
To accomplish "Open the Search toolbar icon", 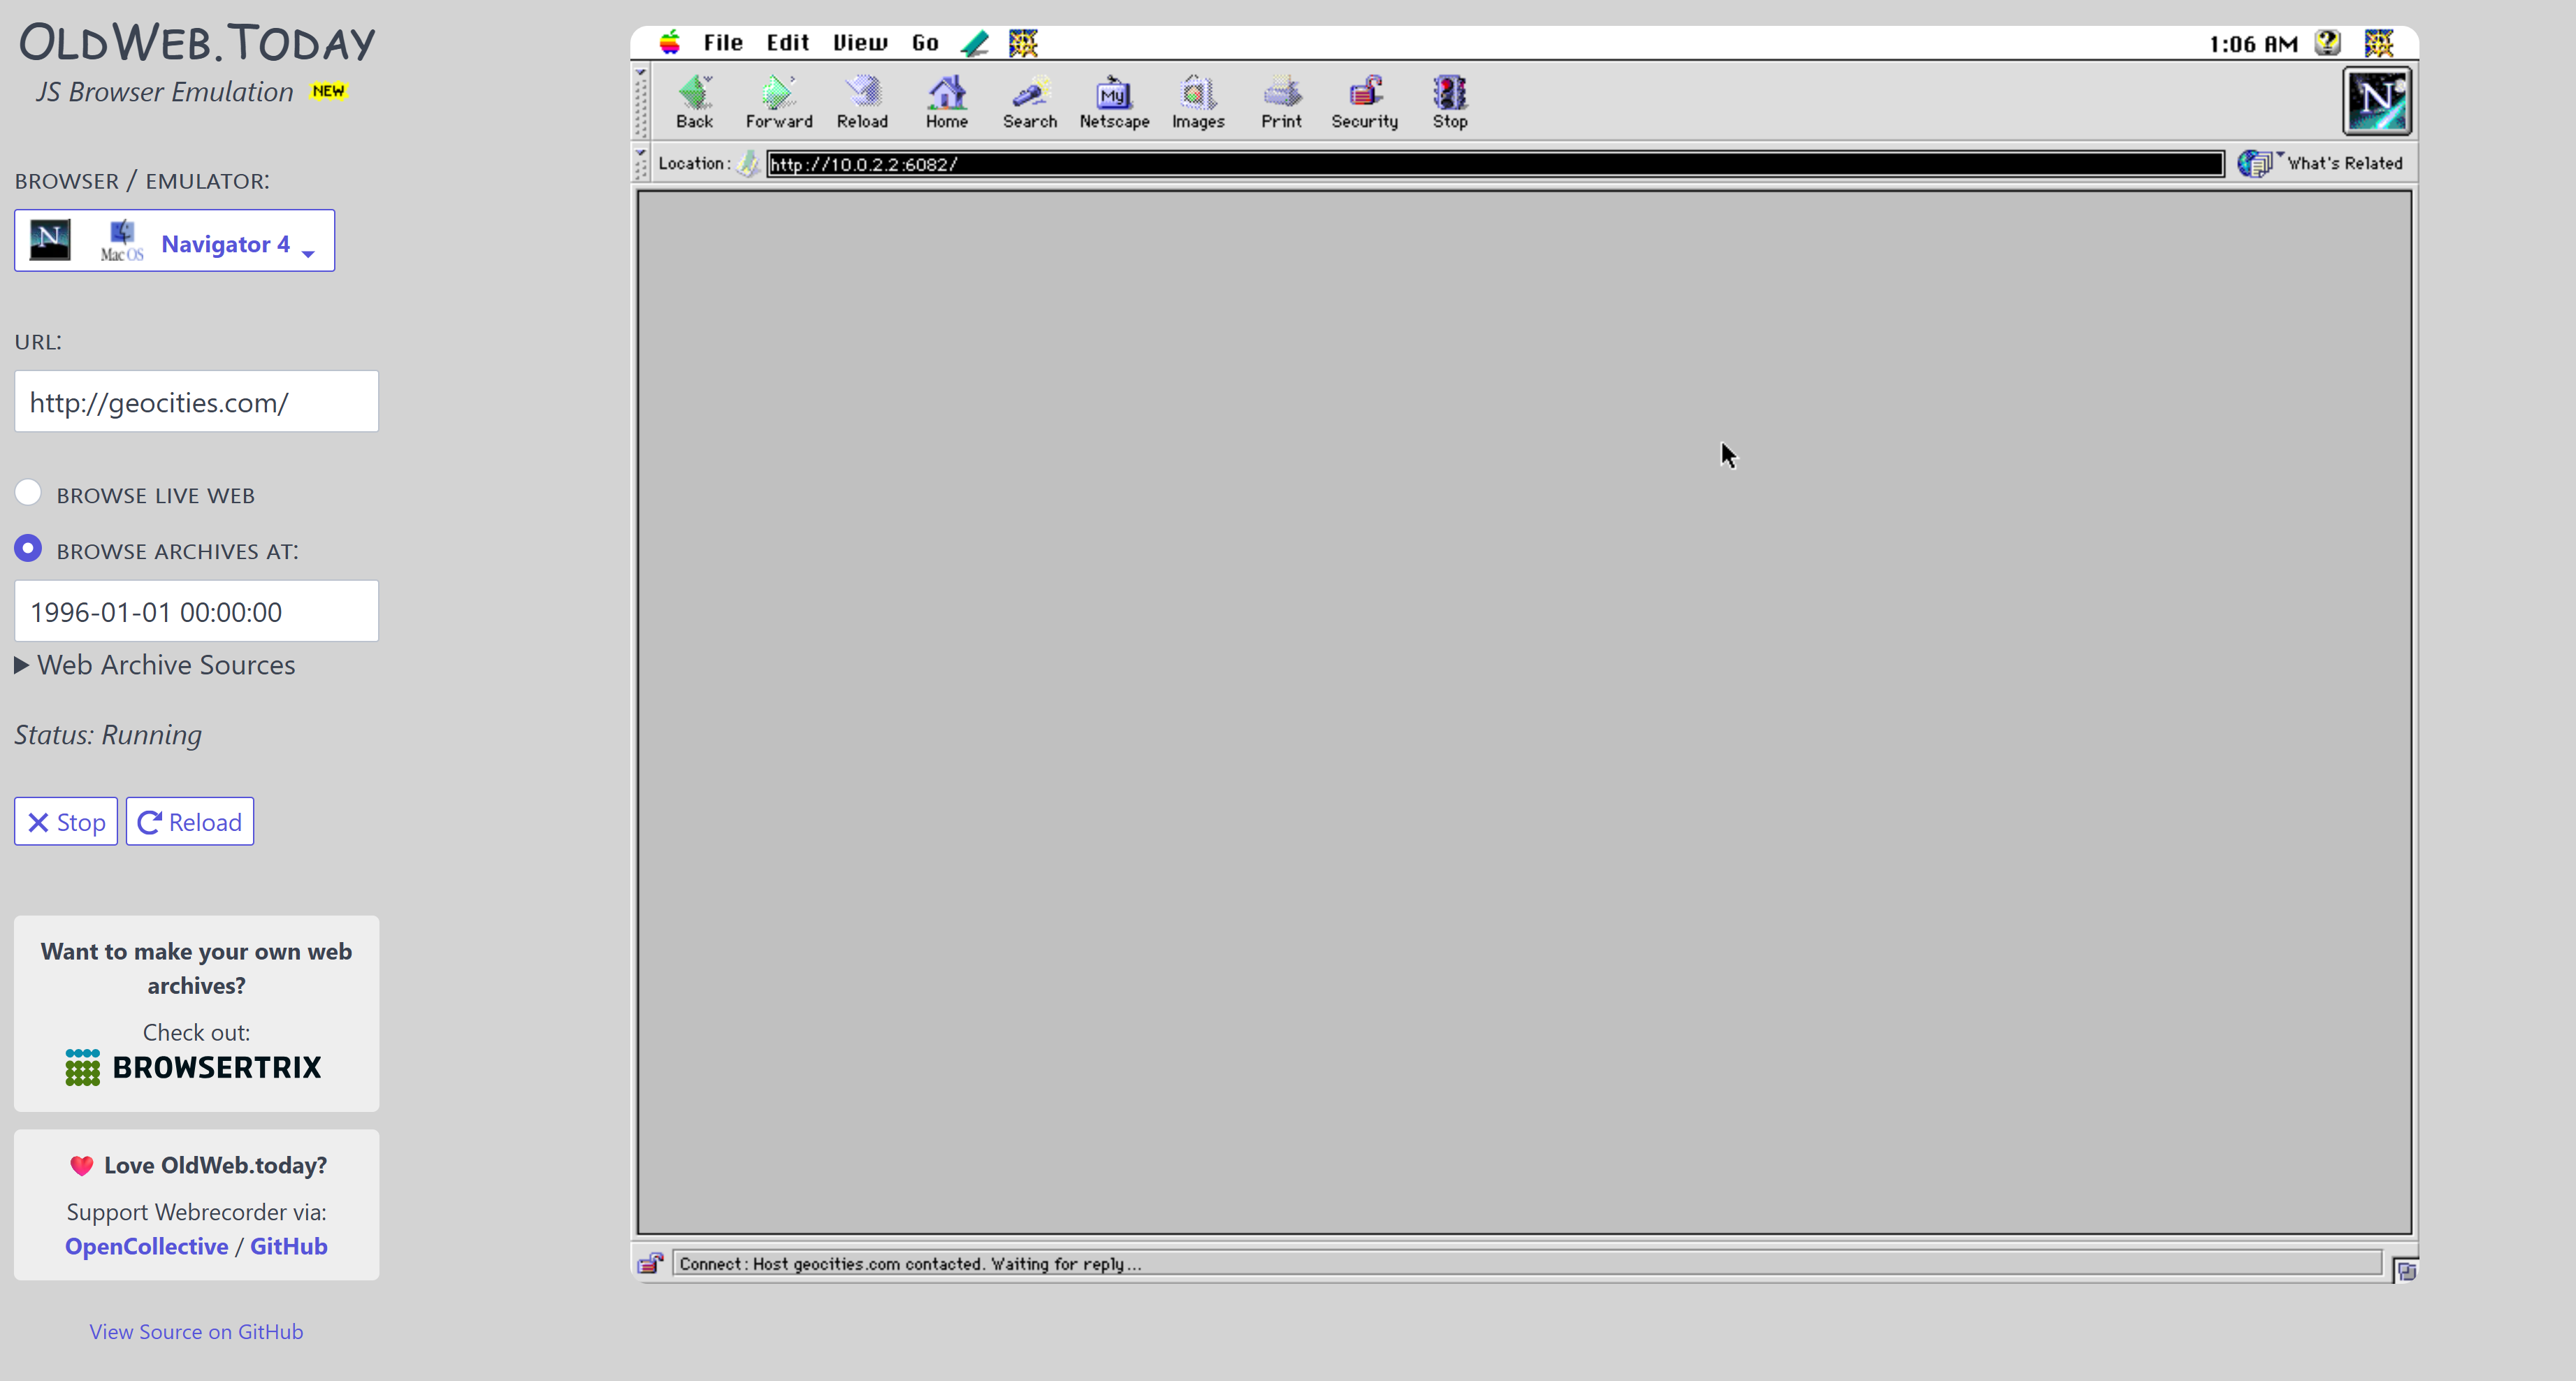I will pos(1029,102).
